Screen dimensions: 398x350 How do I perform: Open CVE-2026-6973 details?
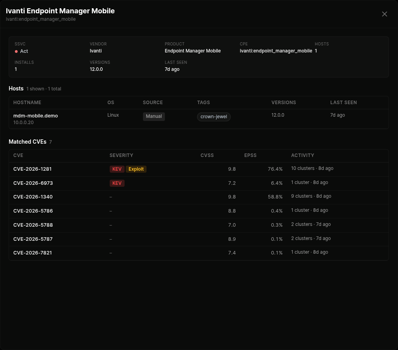33,183
